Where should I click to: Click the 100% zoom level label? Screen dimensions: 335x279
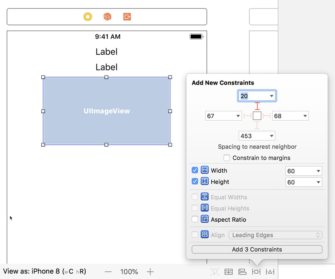[x=129, y=271]
